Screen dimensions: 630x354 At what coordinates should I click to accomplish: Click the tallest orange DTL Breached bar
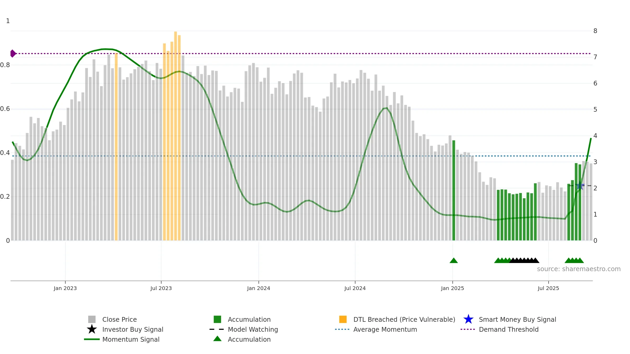(176, 136)
